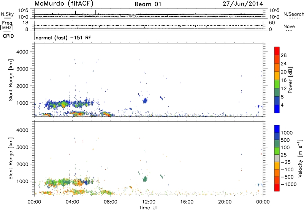Click the CPID label
This screenshot has width=304, height=210.
tap(8, 36)
